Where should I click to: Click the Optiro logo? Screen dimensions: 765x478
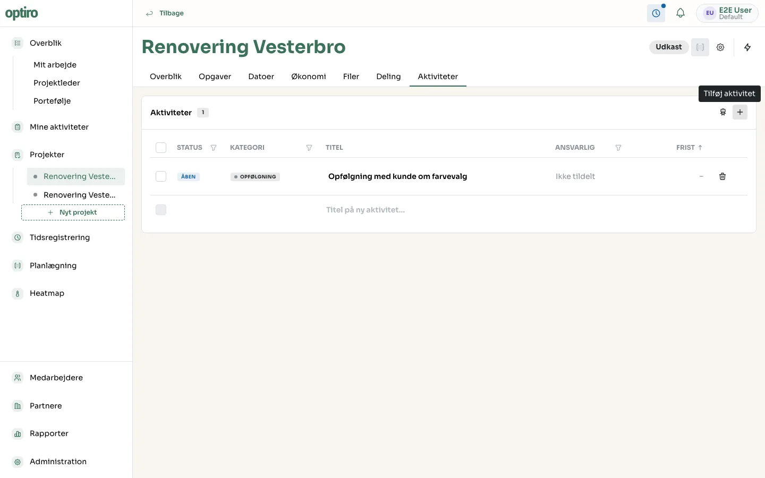coord(22,13)
